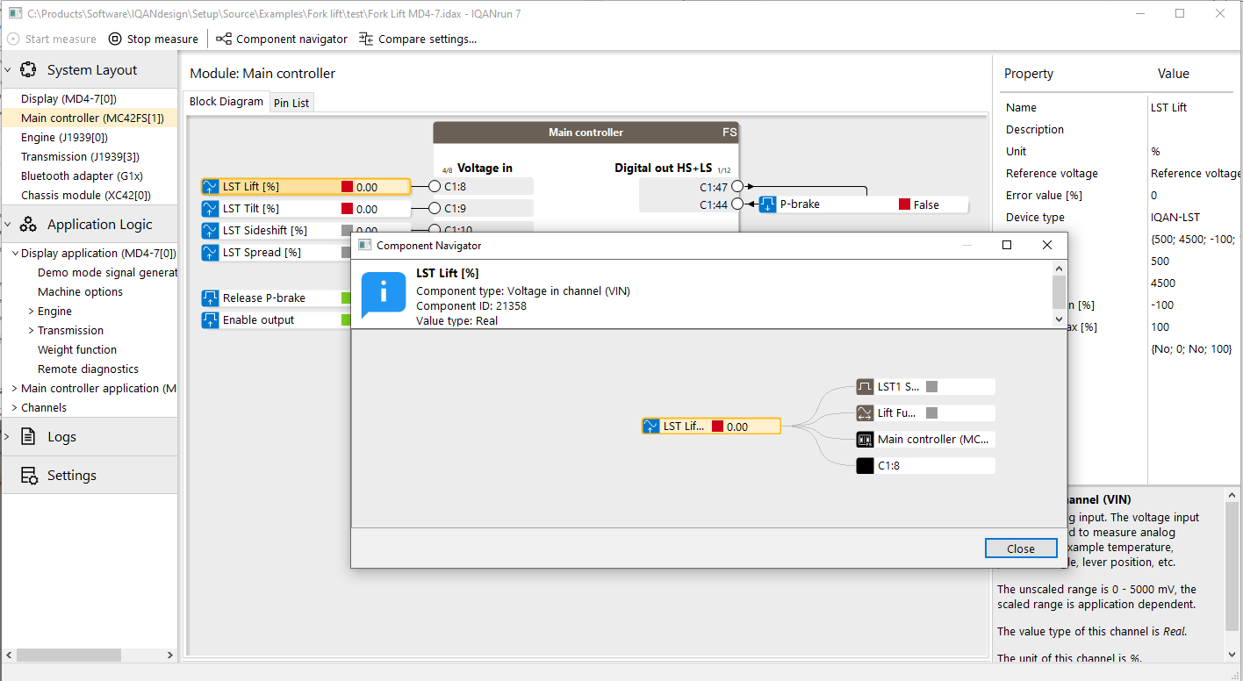Switch to the Block Diagram tab
The image size is (1243, 681).
[226, 102]
